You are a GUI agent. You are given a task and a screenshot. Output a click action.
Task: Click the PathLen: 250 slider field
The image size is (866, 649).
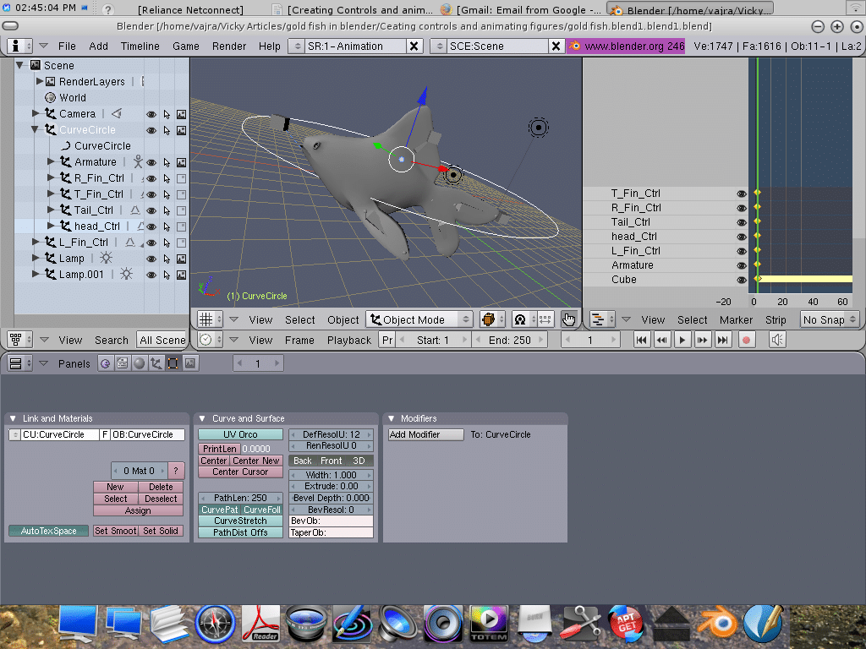click(240, 498)
